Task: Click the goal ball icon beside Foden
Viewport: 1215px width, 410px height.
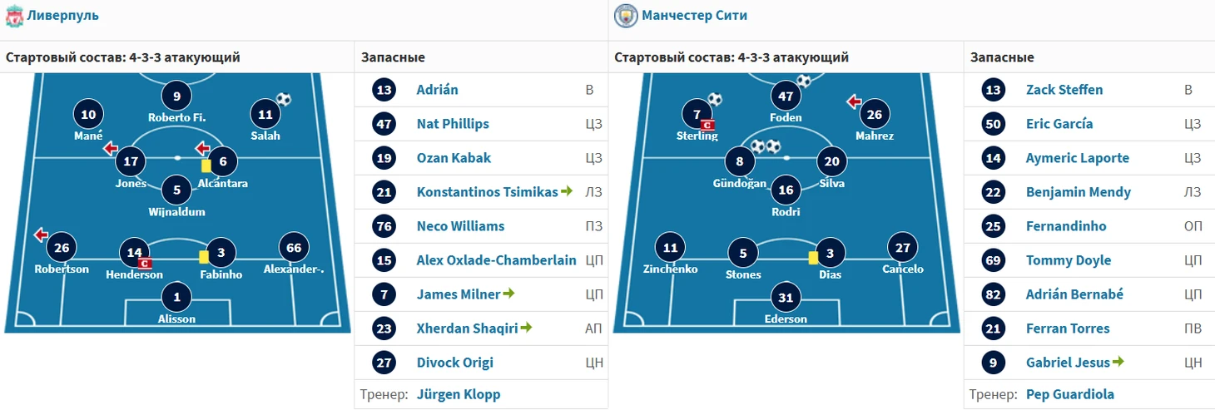Action: click(804, 81)
